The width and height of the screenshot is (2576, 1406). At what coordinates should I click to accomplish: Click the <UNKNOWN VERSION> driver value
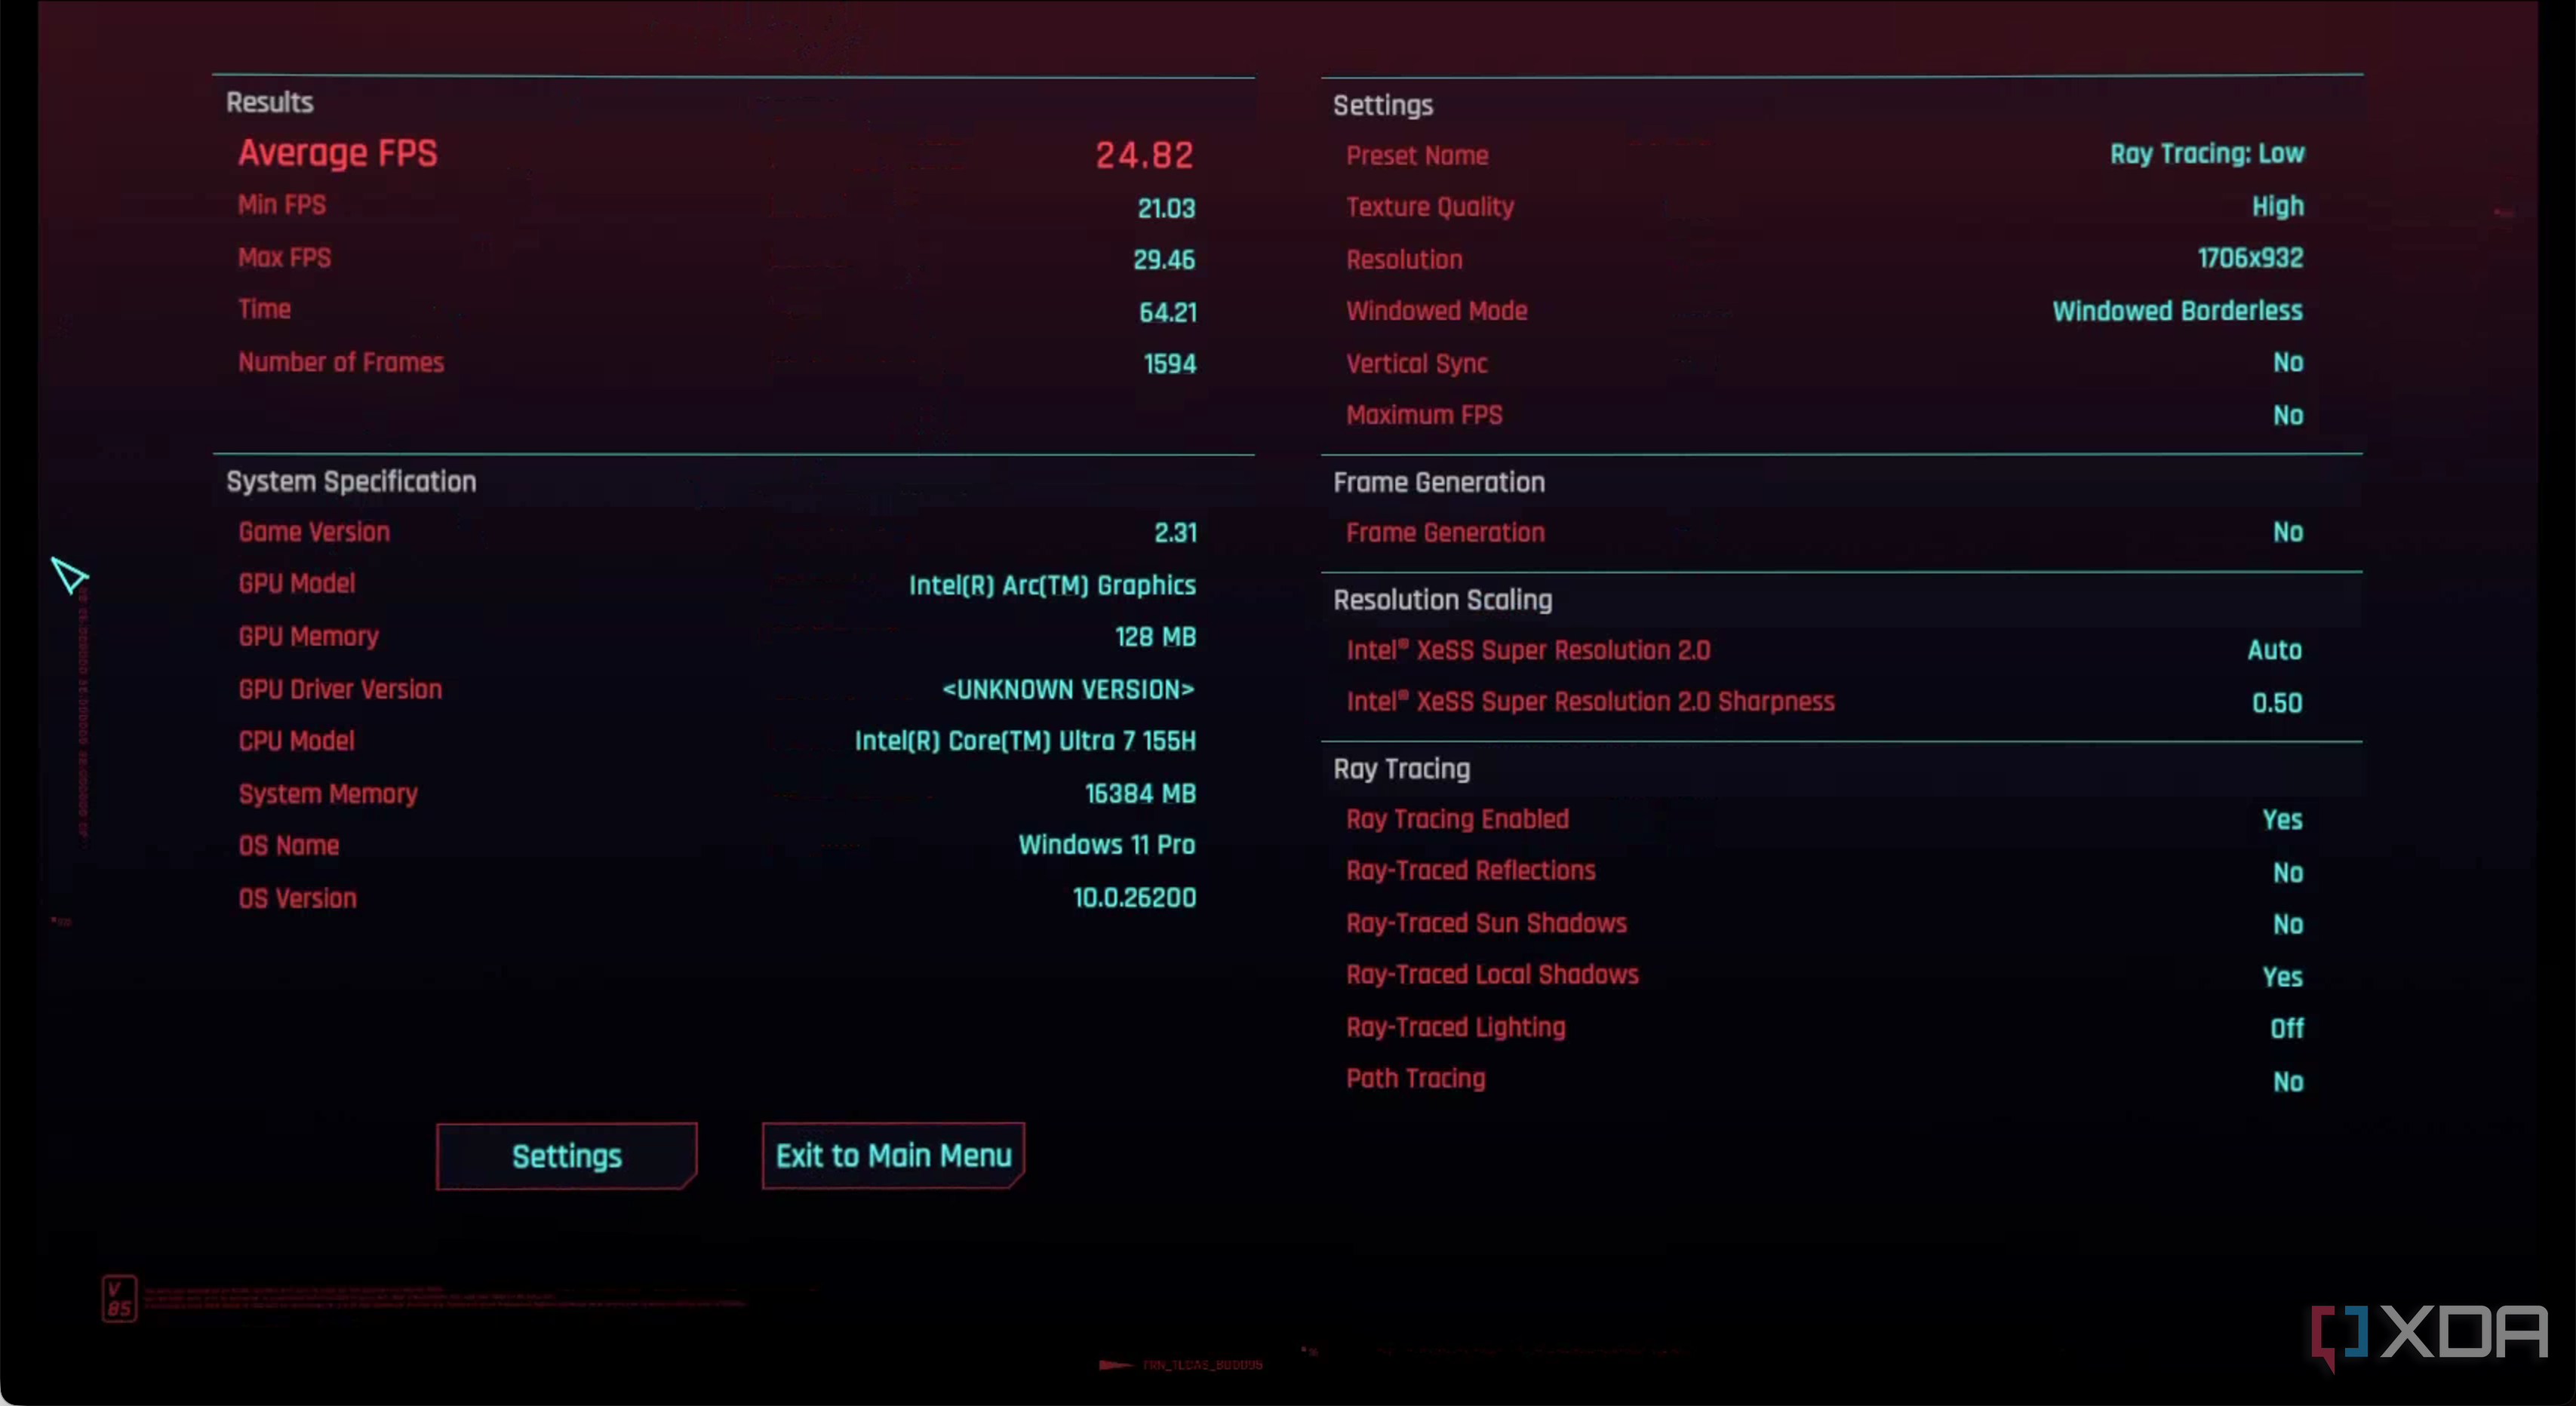coord(1068,689)
